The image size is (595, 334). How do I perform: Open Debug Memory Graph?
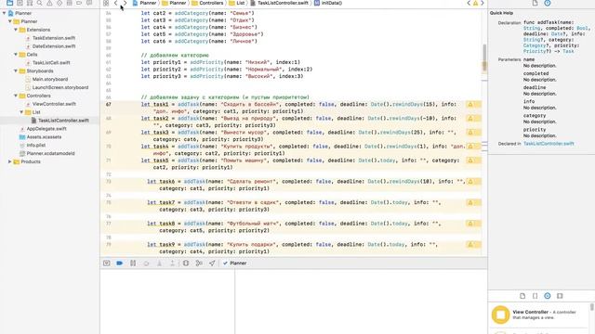coord(199,263)
